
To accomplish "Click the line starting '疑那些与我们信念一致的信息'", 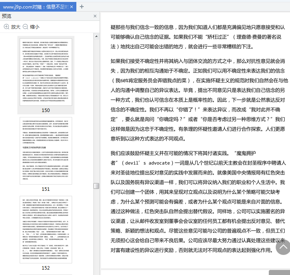I will (198, 27).
